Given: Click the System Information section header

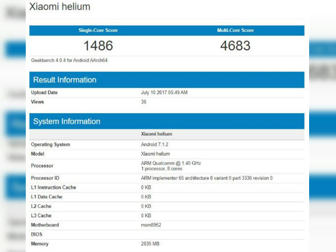Looking at the screenshot, I should 167,122.
